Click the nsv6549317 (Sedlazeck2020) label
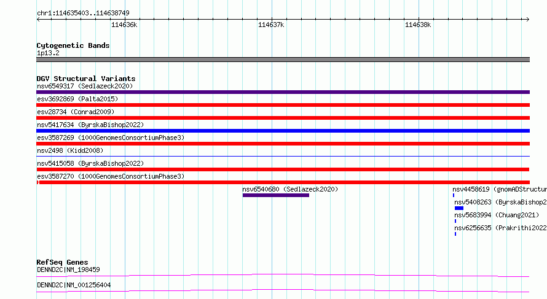Viewport: 547px width, 299px height. [x=85, y=86]
